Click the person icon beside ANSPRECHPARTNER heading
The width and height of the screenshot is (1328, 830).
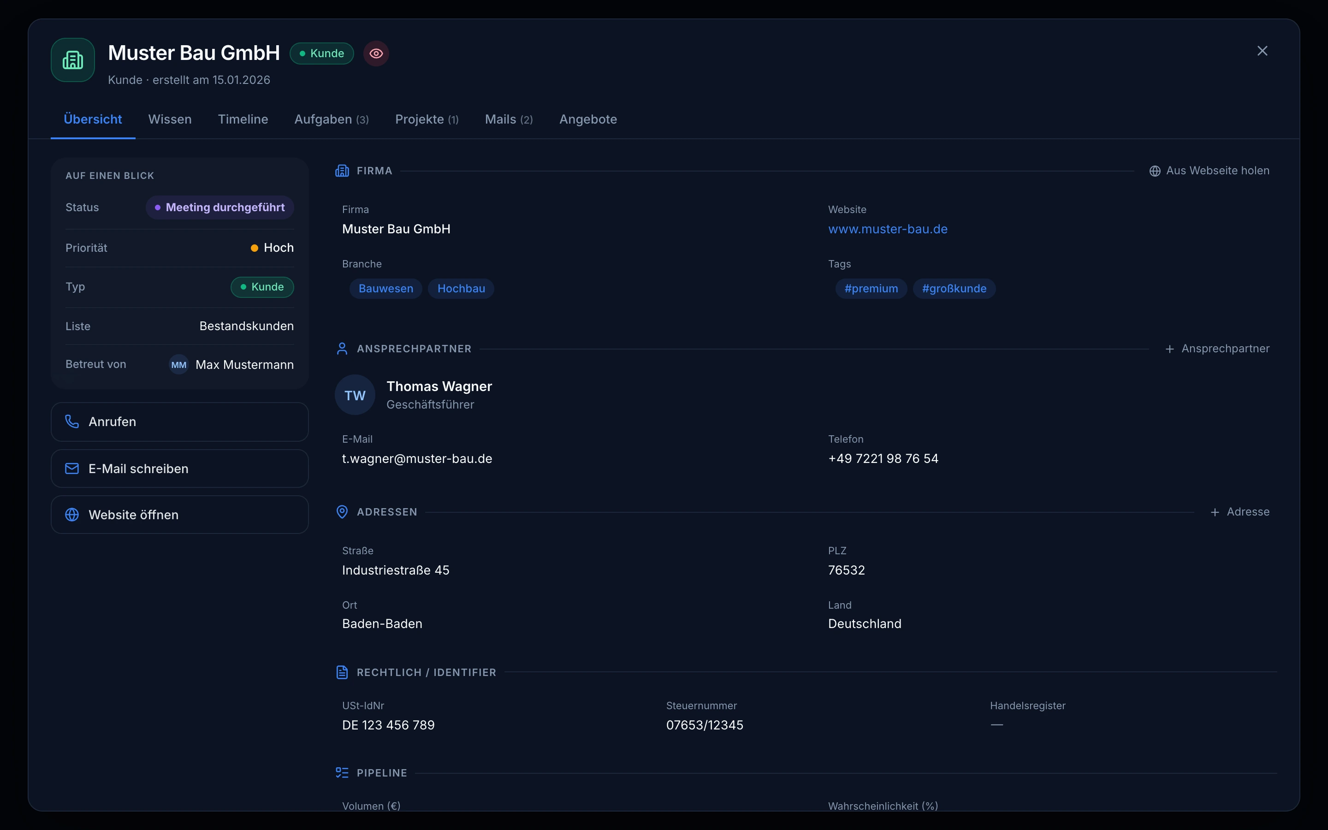[342, 349]
